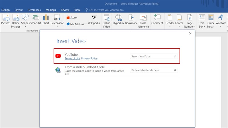Image resolution: width=228 pixels, height=128 pixels.
Task: Open the Footer options
Action: pyautogui.click(x=179, y=21)
